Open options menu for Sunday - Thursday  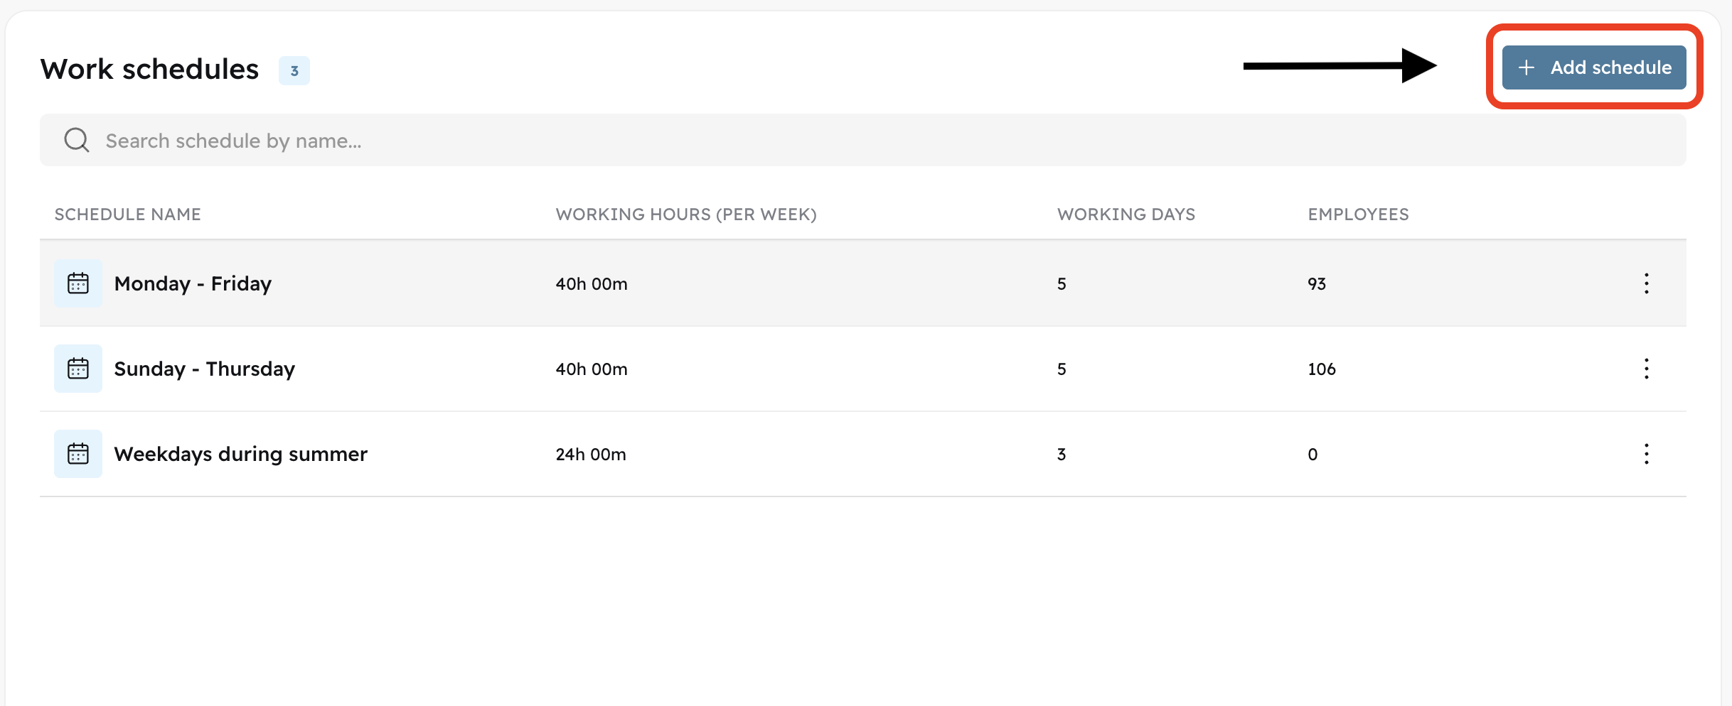pos(1646,369)
